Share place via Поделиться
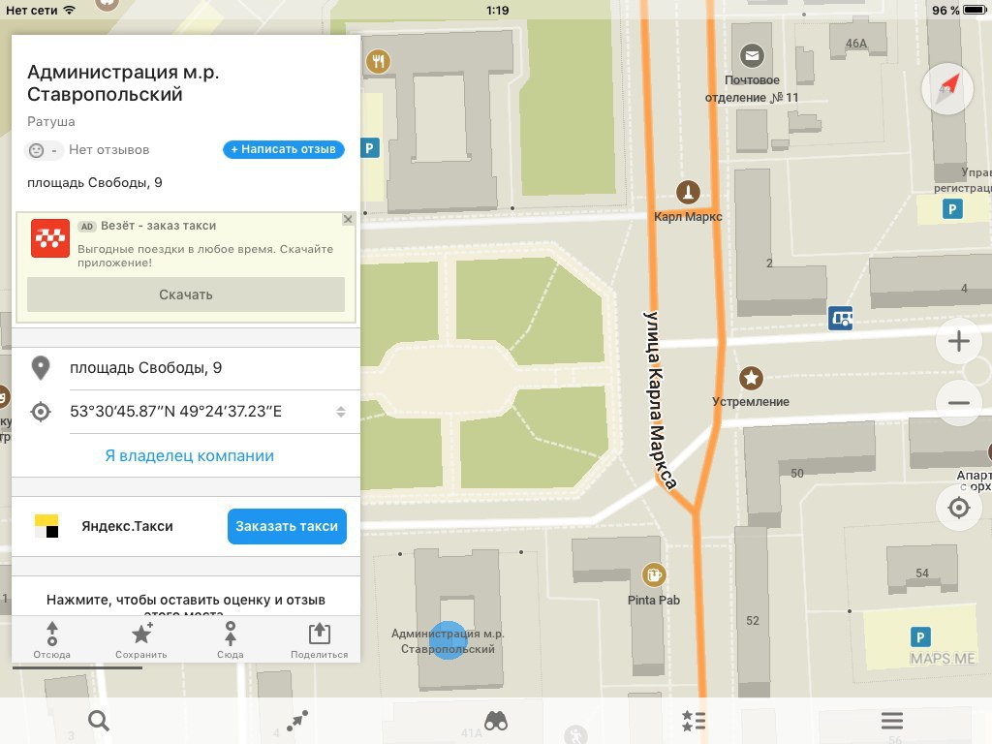The height and width of the screenshot is (744, 992). pyautogui.click(x=319, y=640)
